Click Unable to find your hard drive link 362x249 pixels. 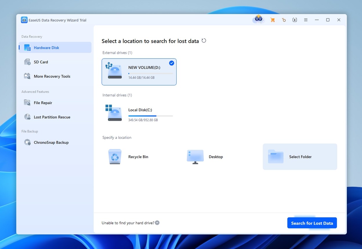coord(128,223)
